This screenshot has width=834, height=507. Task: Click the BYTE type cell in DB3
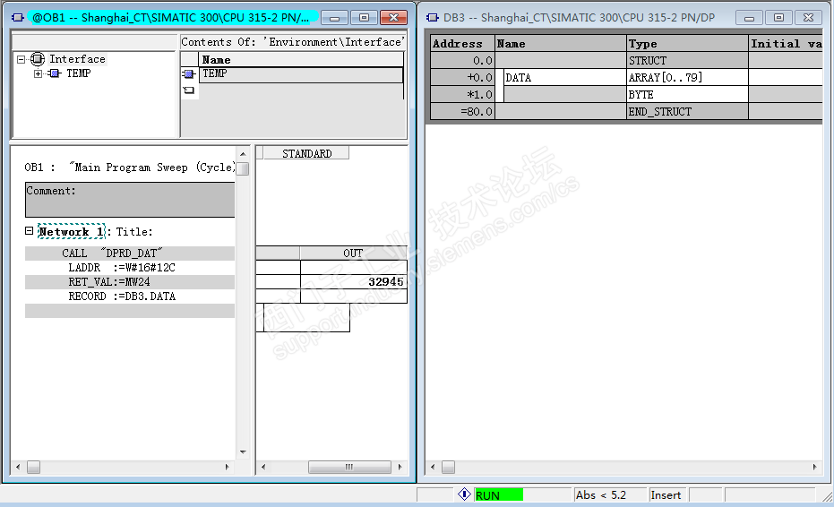687,95
